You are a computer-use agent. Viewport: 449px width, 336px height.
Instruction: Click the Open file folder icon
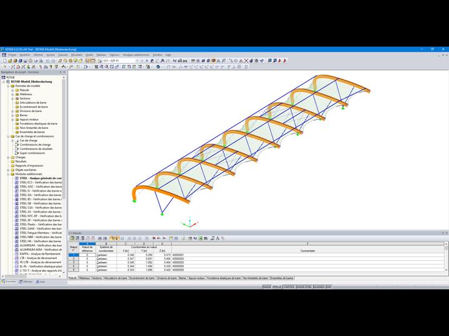[10, 60]
